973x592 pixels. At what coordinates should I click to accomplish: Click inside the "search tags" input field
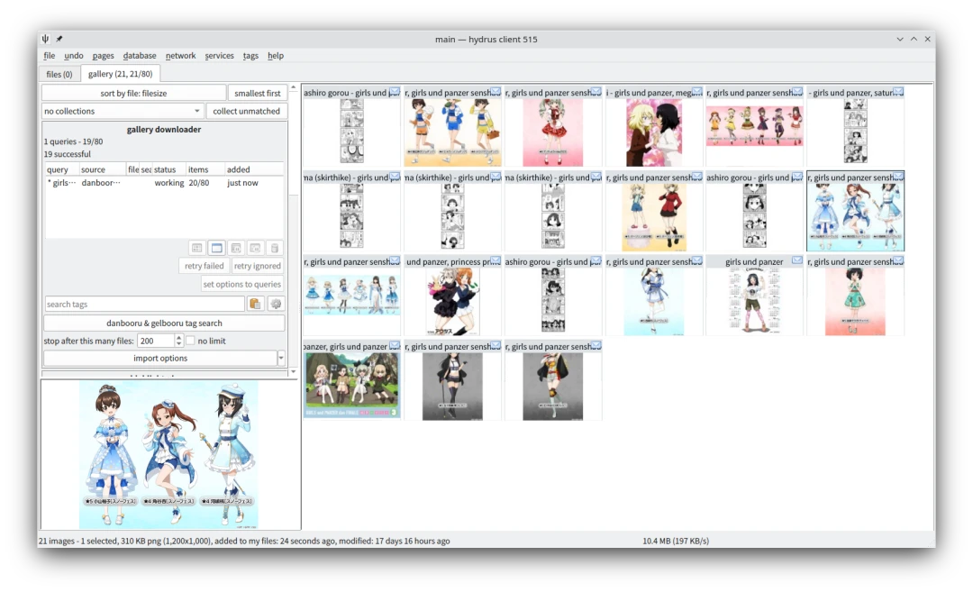144,305
